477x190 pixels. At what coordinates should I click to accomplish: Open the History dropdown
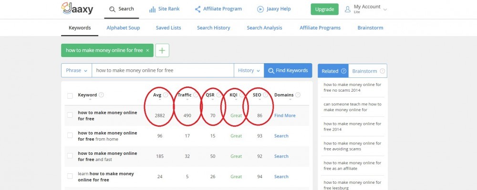coord(249,70)
